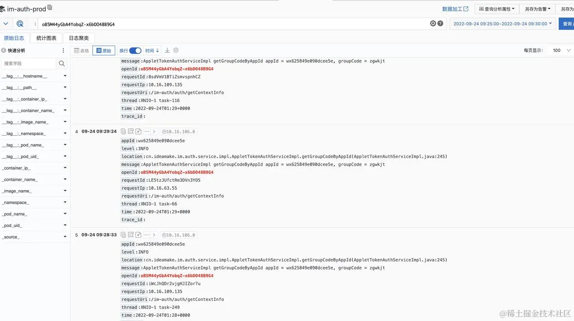Expand the _source_ field
574x321 pixels.
coord(65,237)
